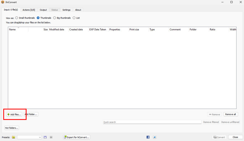Open Hot folders dialog
This screenshot has height=141, width=244.
point(12,128)
